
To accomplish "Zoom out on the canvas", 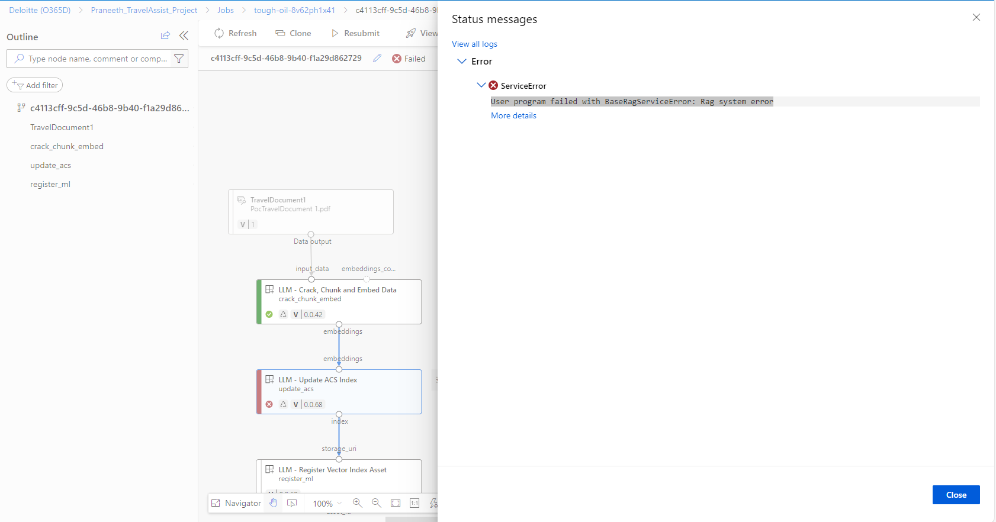I will coord(377,503).
